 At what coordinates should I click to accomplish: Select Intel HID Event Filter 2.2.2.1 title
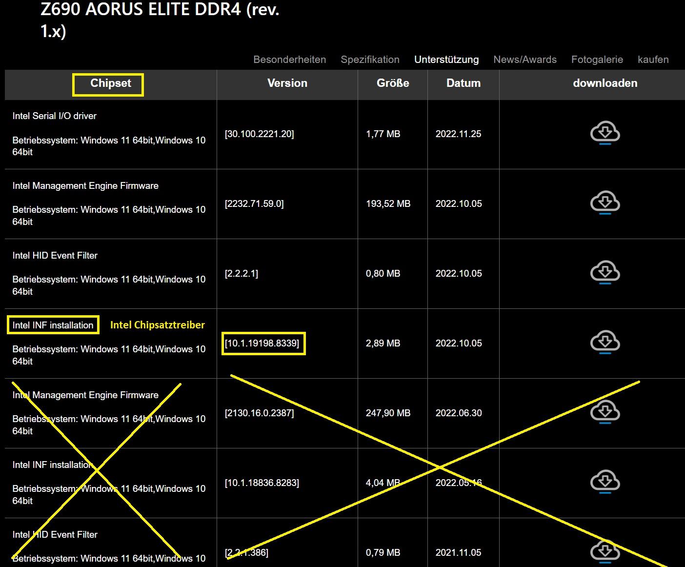click(55, 255)
